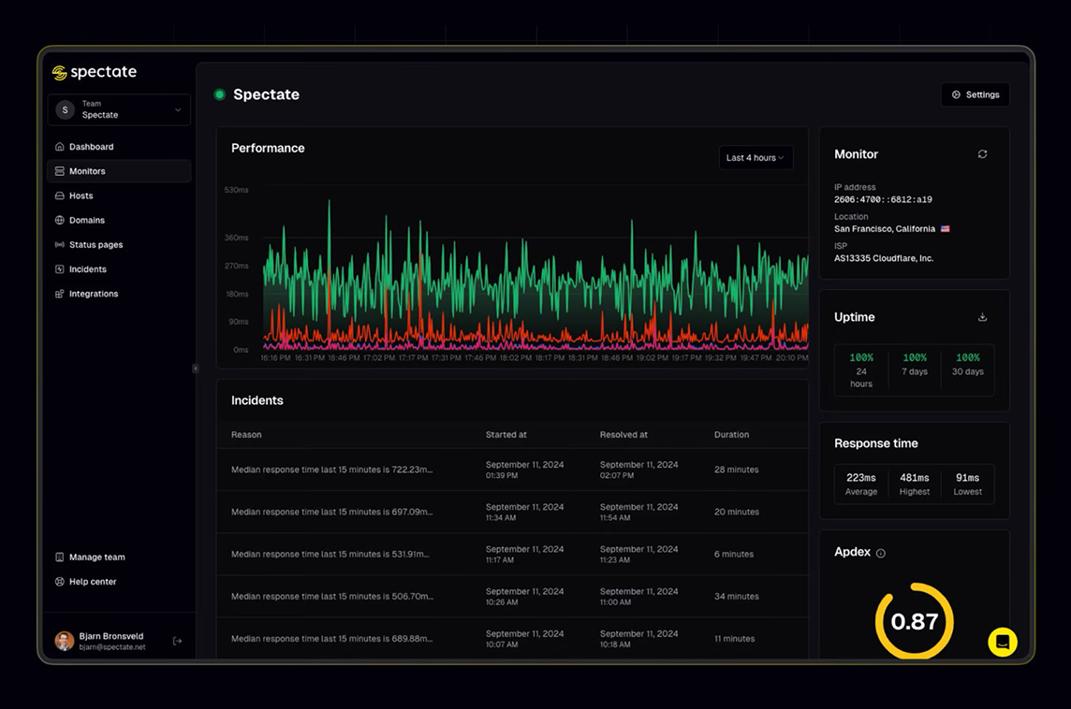
Task: Open the chat support widget
Action: (1002, 643)
